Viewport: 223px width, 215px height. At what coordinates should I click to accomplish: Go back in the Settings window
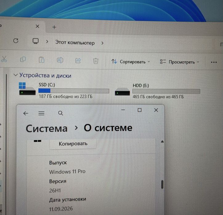[26, 113]
